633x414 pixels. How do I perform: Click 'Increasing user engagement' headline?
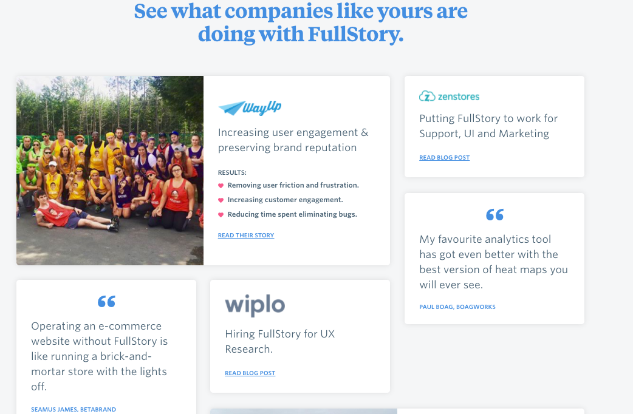(x=293, y=140)
